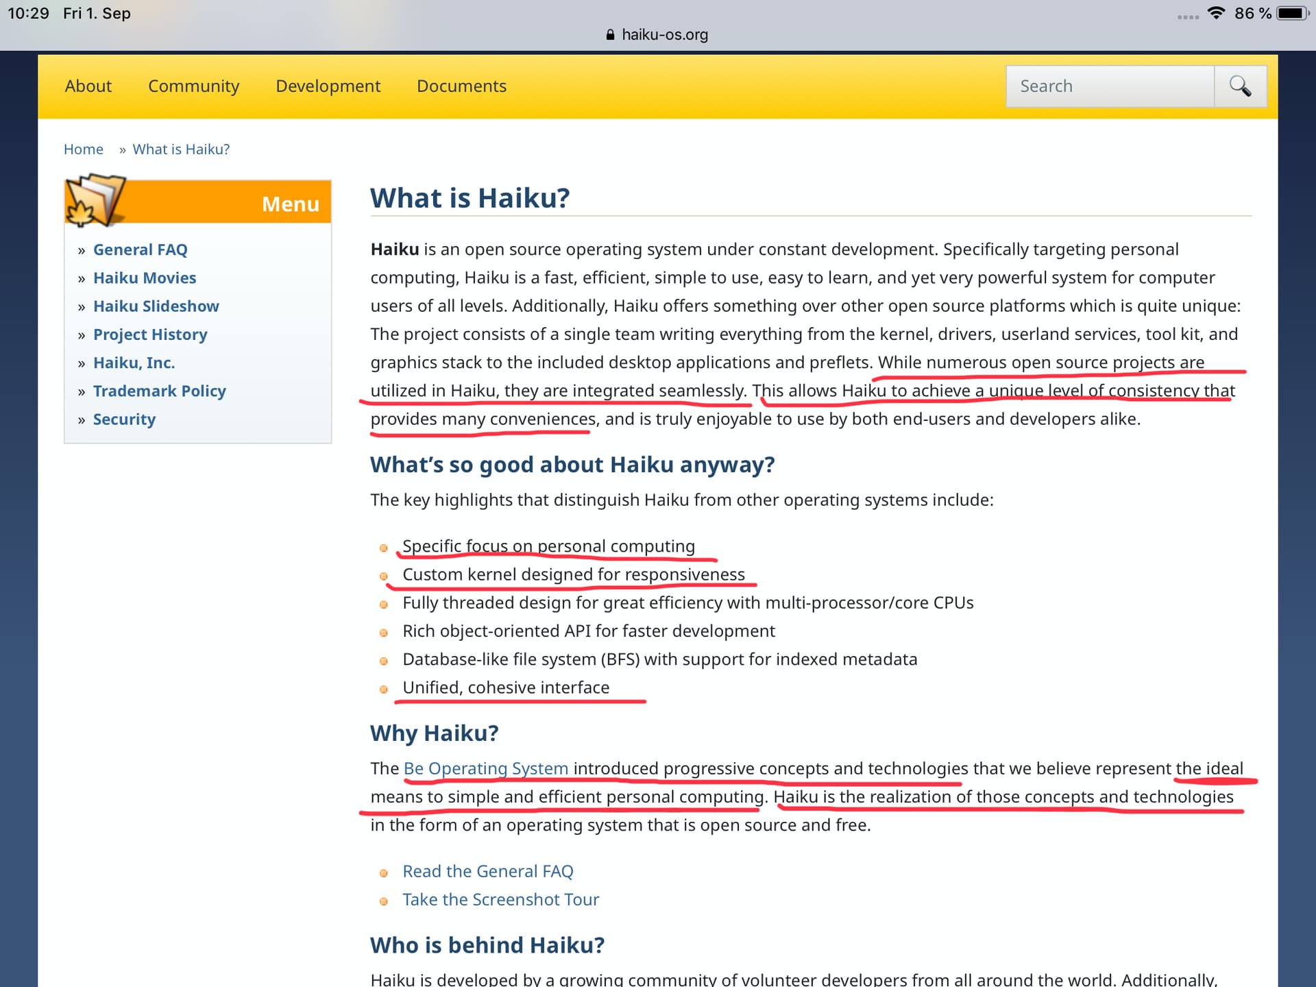Click the Menu folder leaf icon
1316x987 pixels.
click(x=96, y=200)
